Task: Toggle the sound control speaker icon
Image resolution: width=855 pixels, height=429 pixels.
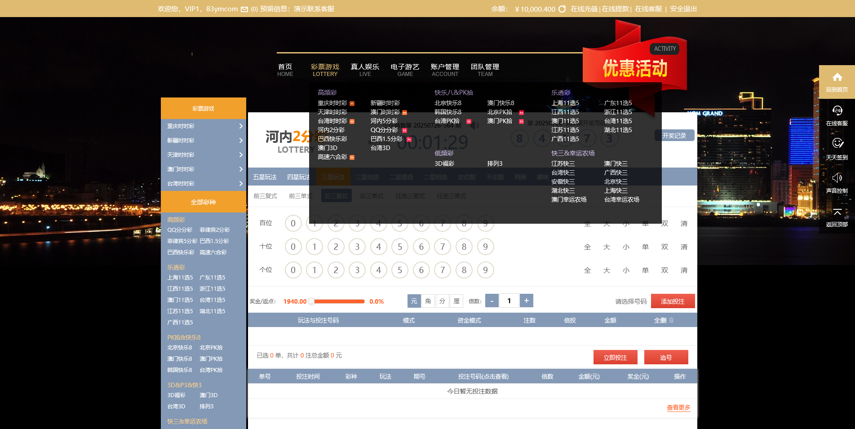Action: point(837,178)
